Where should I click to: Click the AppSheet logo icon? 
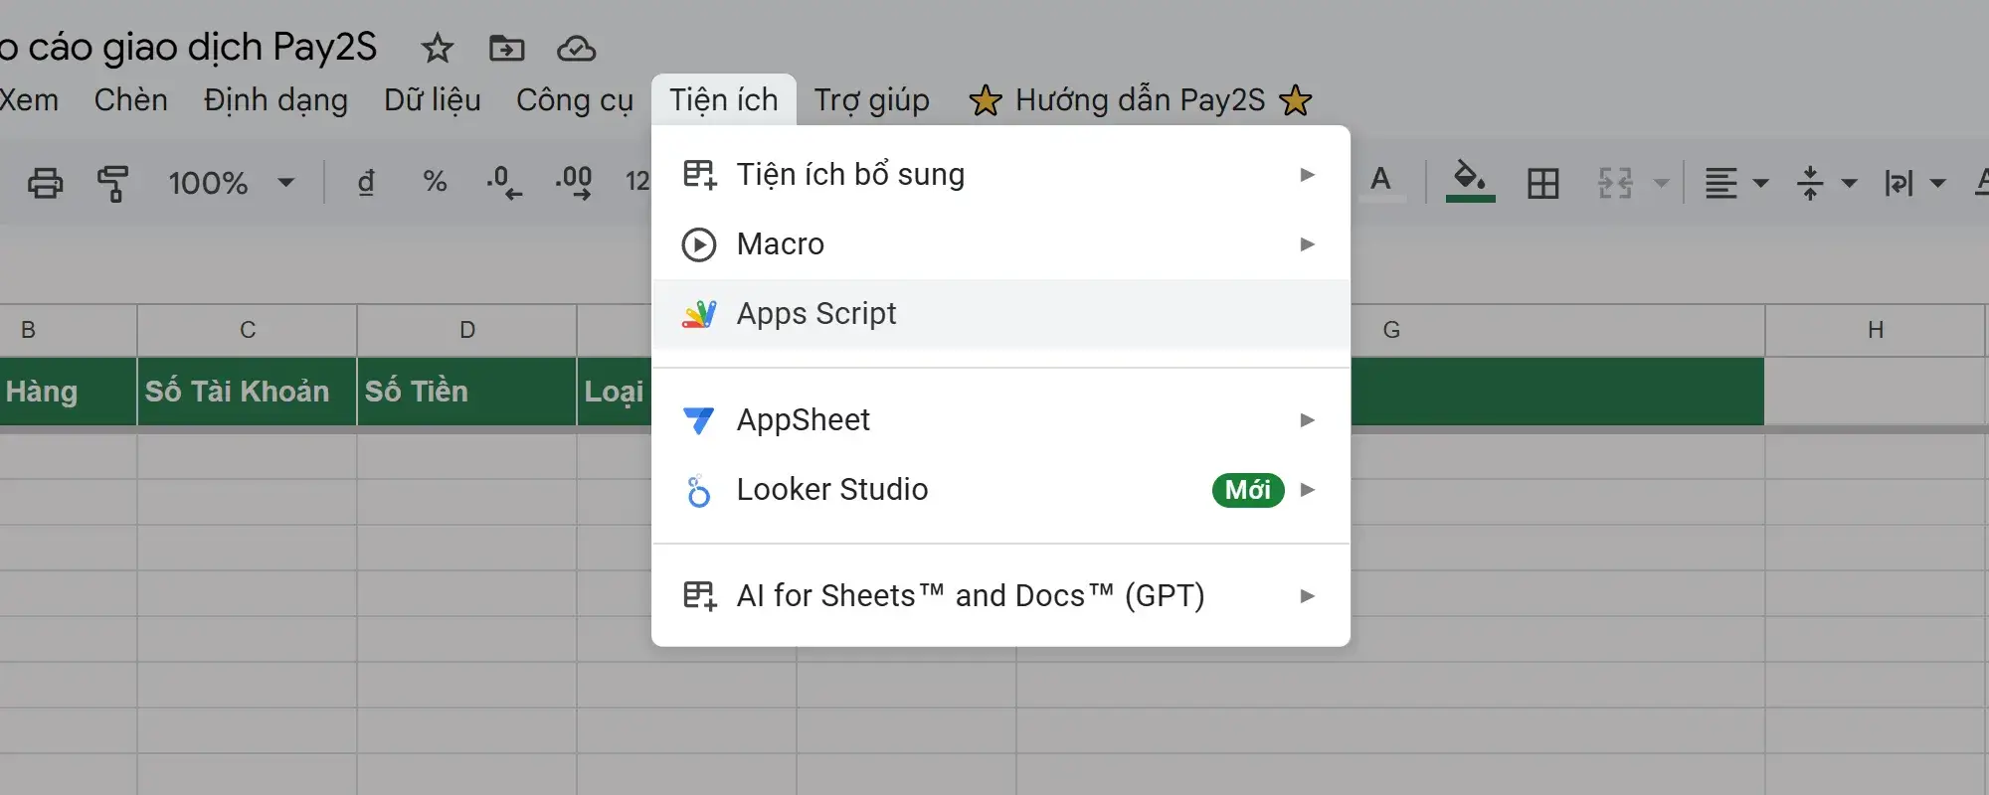click(x=699, y=420)
